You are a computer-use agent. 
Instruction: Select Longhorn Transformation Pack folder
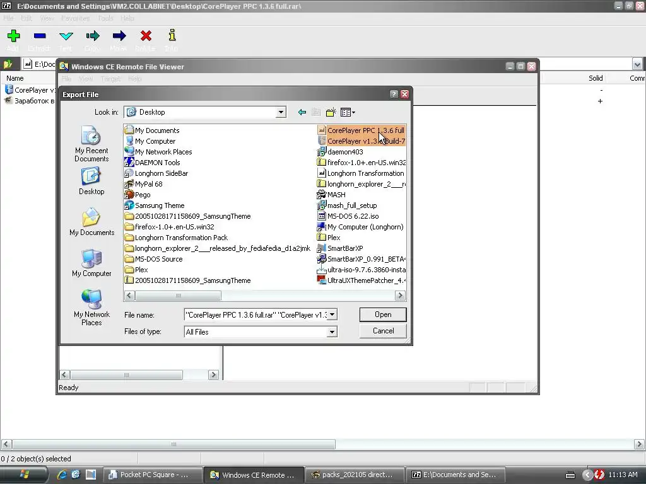176,238
